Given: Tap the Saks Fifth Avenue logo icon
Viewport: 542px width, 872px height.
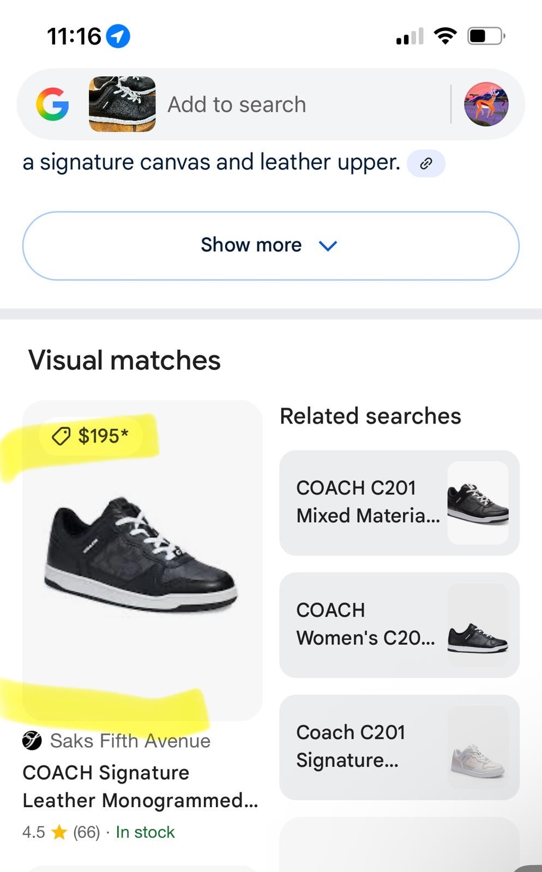Looking at the screenshot, I should [32, 741].
